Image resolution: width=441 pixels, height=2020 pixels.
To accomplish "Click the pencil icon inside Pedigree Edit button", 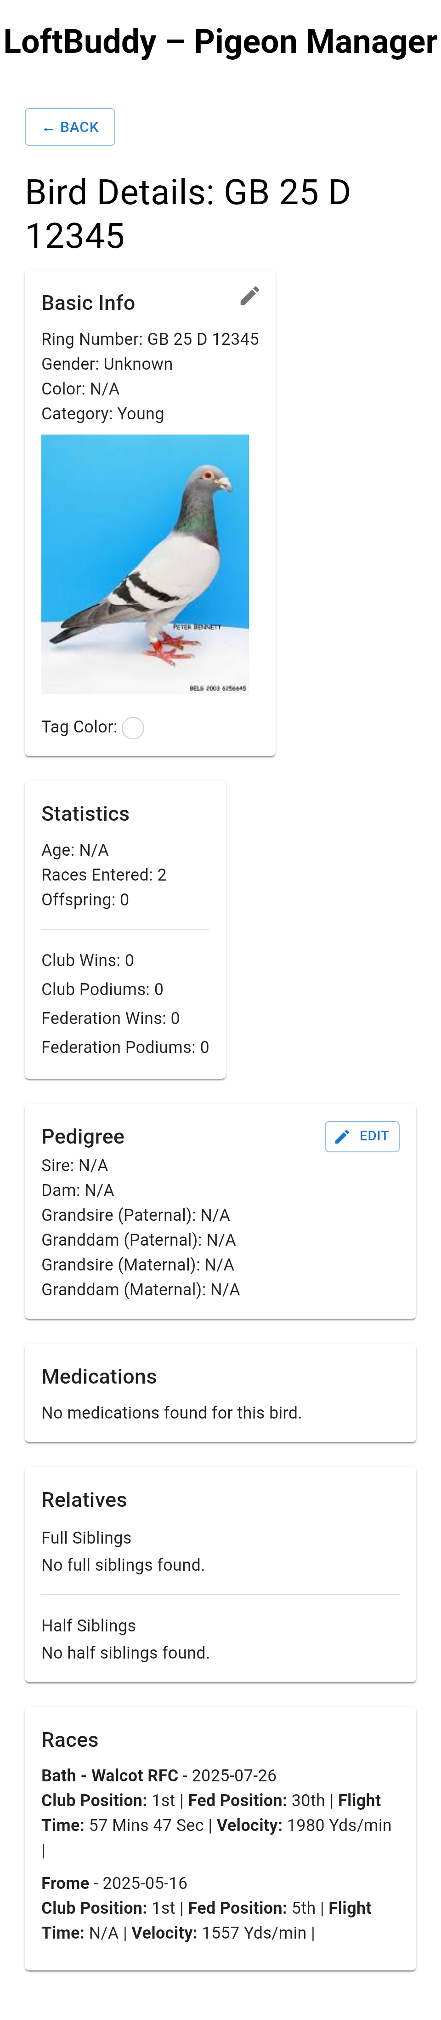I will click(x=341, y=1136).
